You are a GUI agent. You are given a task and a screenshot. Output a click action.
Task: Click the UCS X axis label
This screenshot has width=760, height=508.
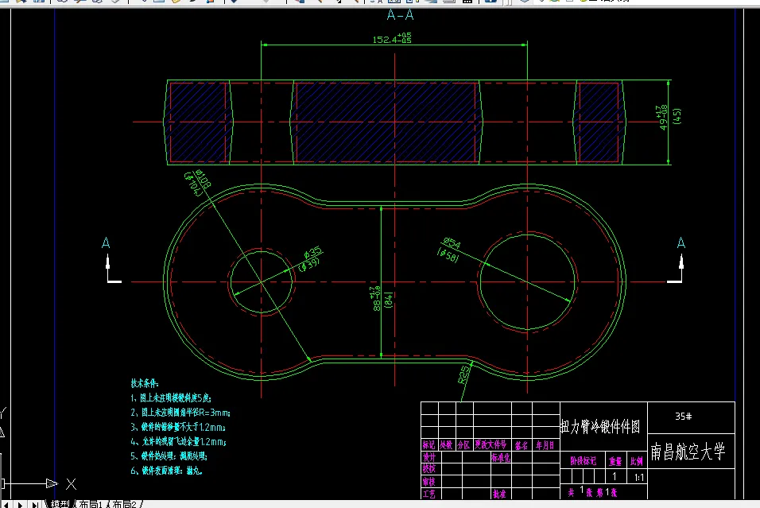click(x=72, y=484)
